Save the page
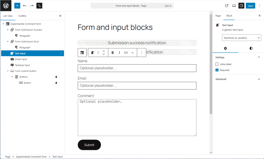This screenshot has height=159, width=264. tap(250, 5)
